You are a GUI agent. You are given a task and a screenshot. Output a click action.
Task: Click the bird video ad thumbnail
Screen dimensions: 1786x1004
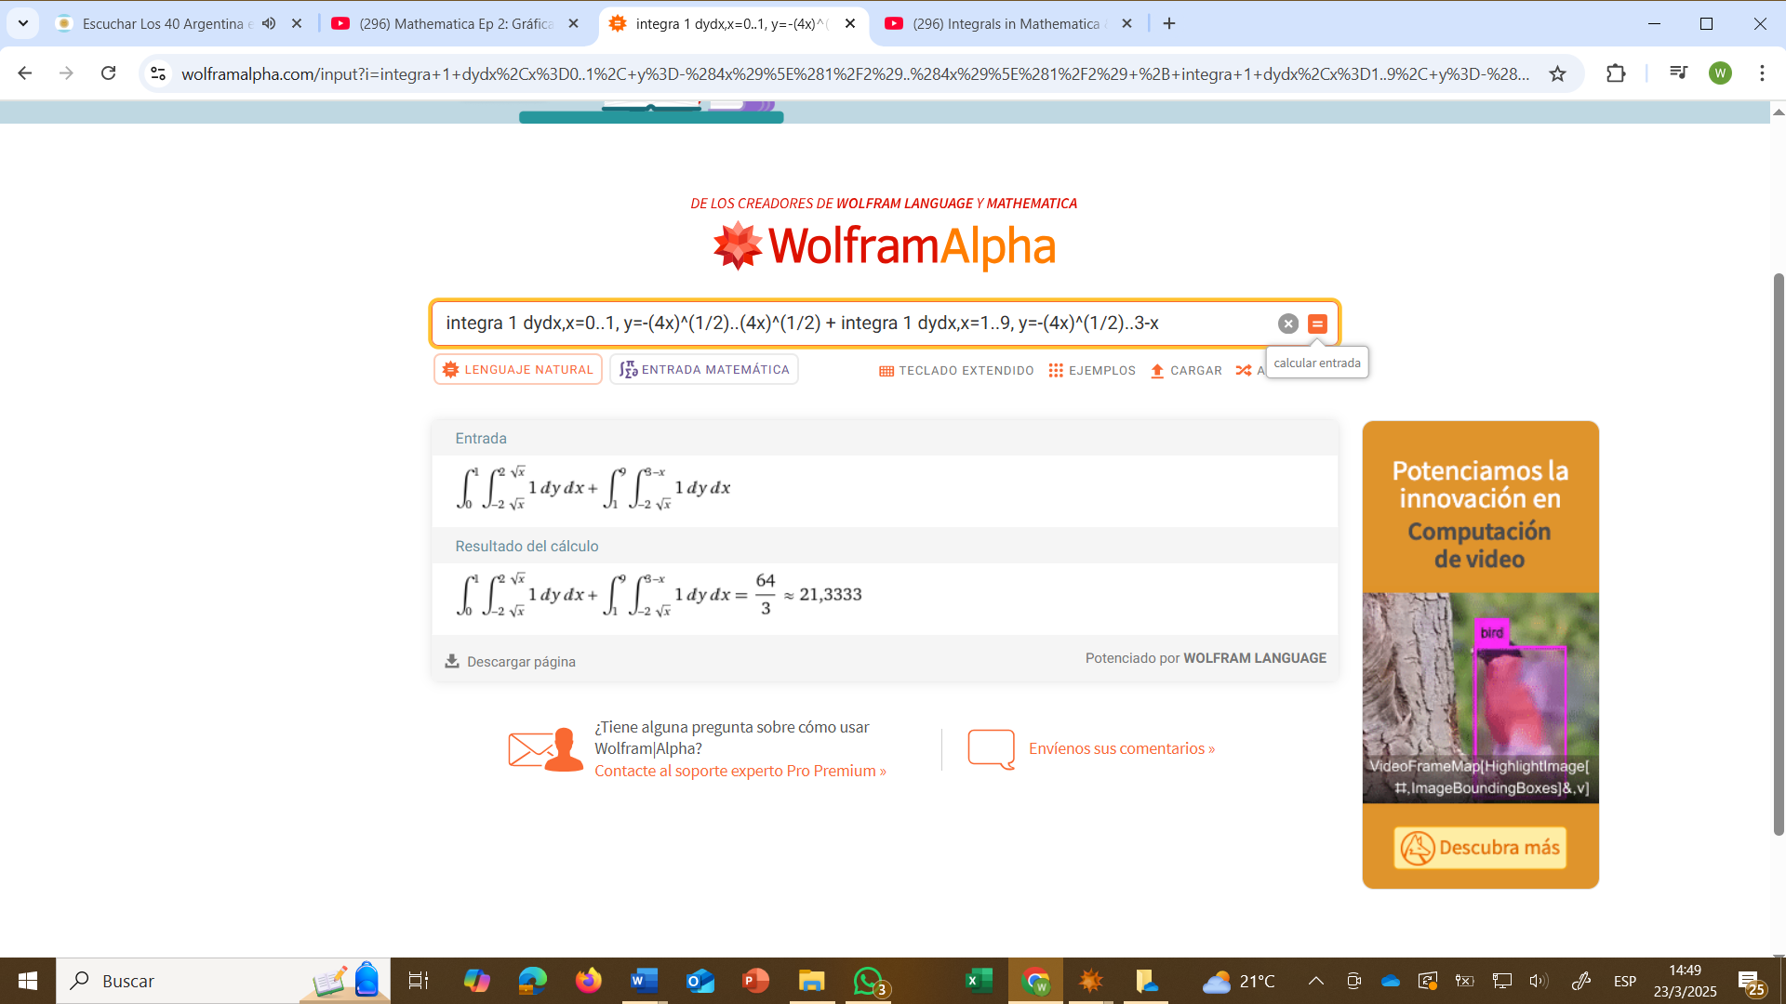coord(1480,697)
